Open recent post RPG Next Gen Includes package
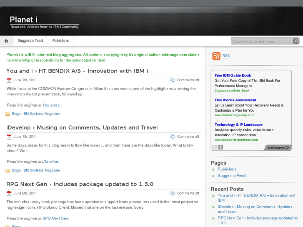The height and width of the screenshot is (227, 303). coord(258,220)
